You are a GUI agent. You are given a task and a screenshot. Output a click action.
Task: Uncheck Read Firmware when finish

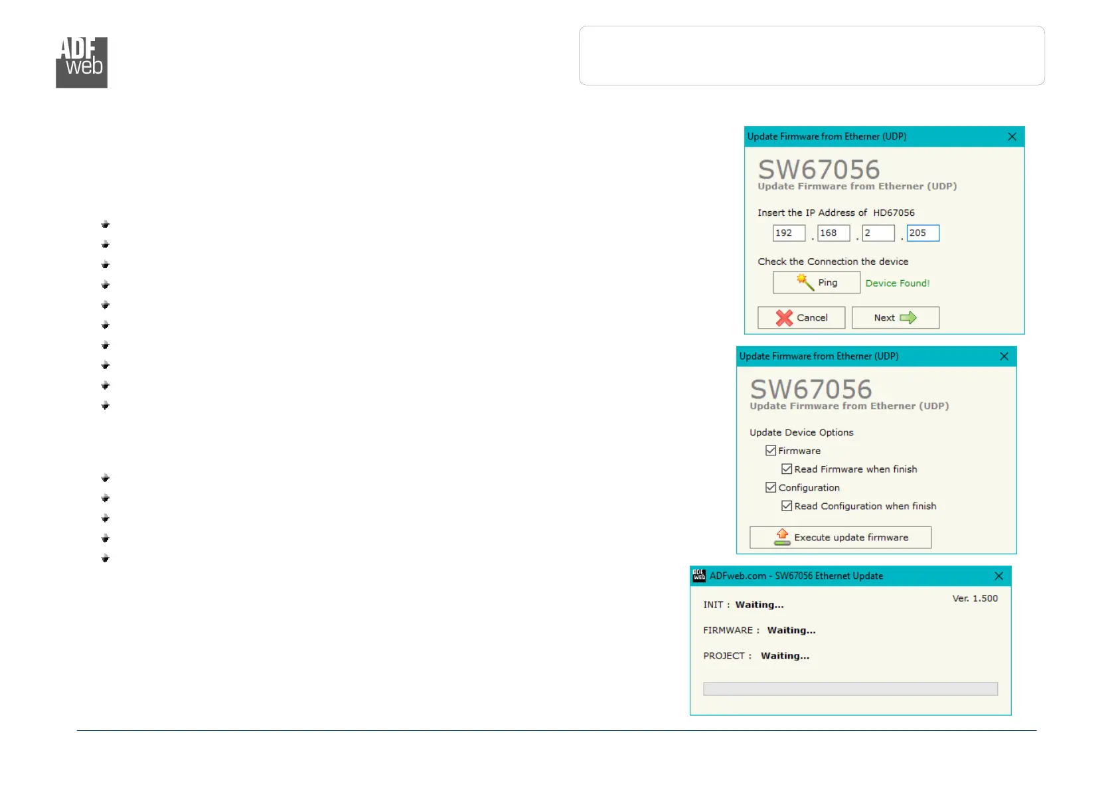787,469
